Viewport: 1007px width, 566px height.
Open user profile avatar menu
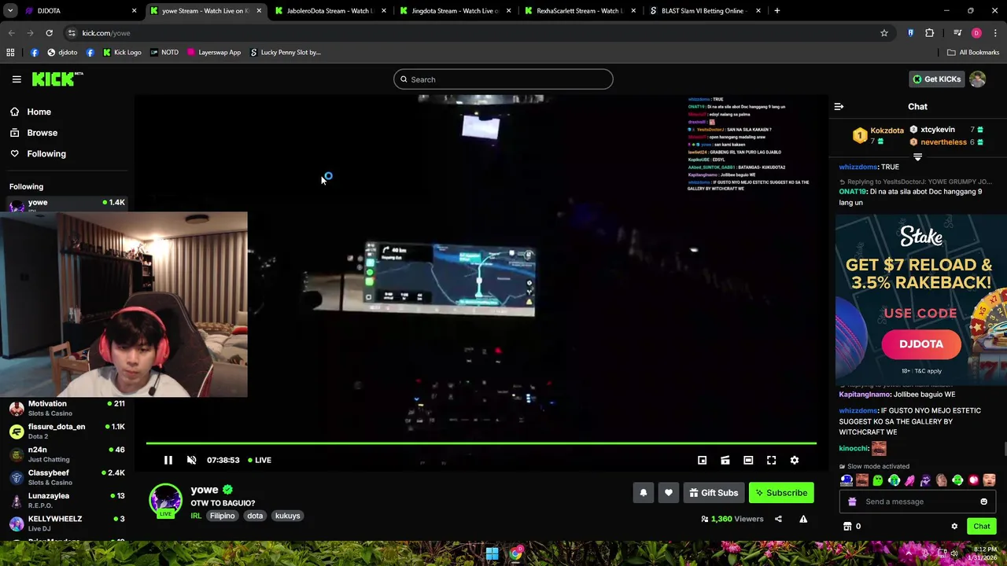click(x=978, y=79)
